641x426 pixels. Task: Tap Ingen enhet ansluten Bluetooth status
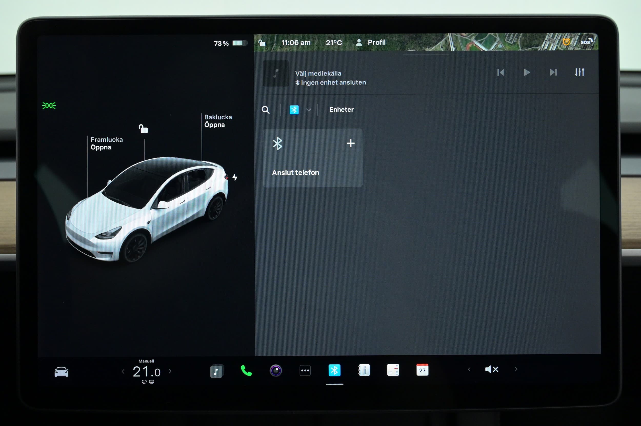point(331,82)
